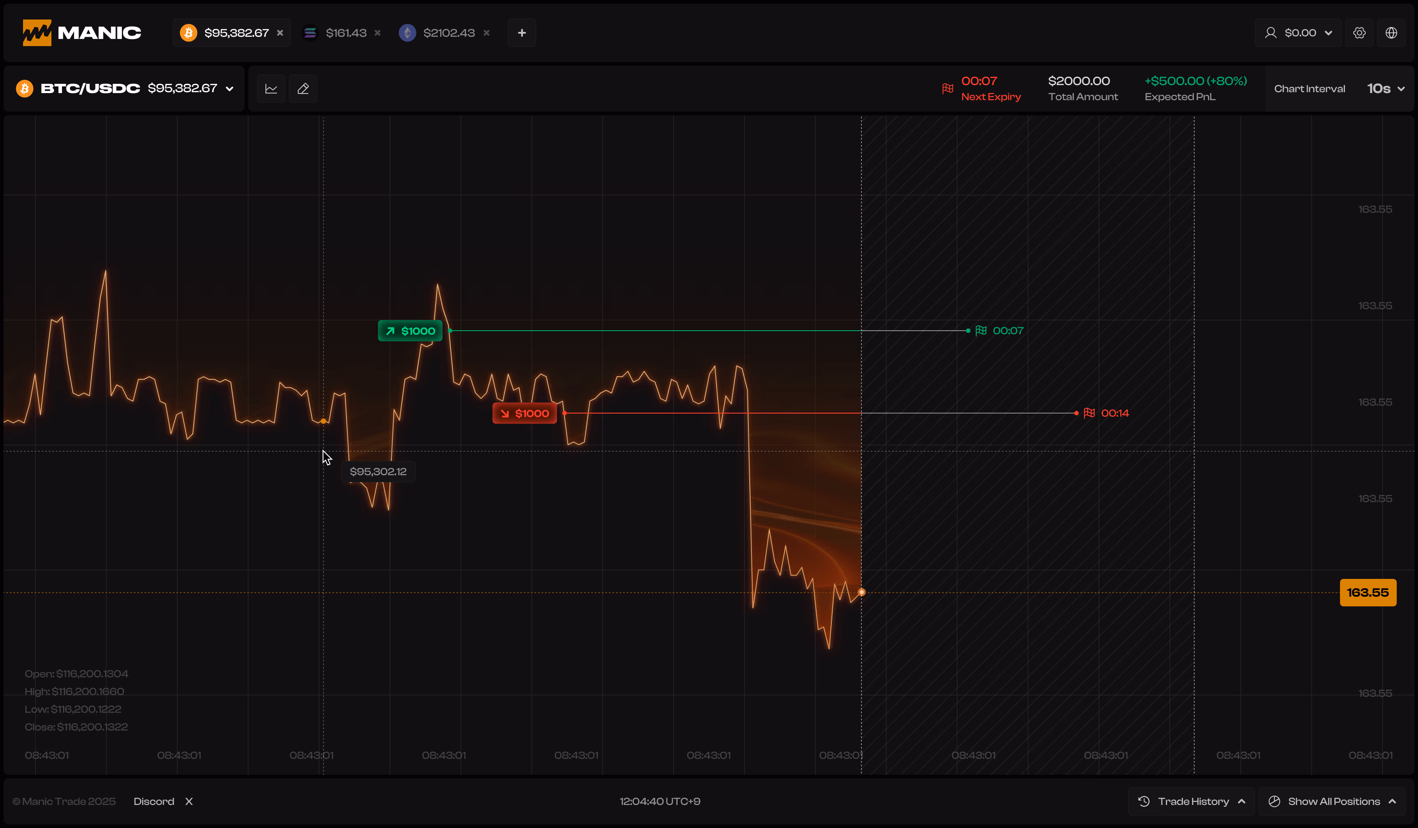Add a new asset with the plus button
This screenshot has height=828, width=1418.
pos(522,33)
